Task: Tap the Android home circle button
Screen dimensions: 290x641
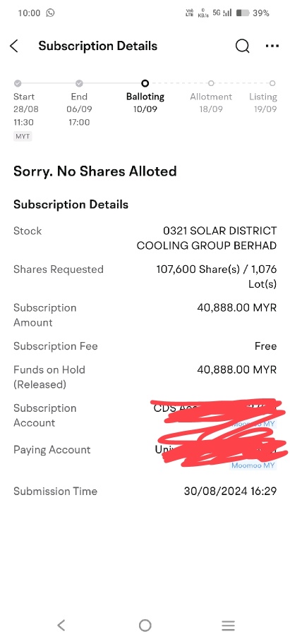Action: pyautogui.click(x=145, y=625)
